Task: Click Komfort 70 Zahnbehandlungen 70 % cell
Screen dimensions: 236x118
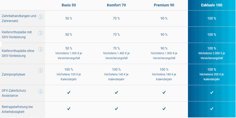Action: click(116, 18)
